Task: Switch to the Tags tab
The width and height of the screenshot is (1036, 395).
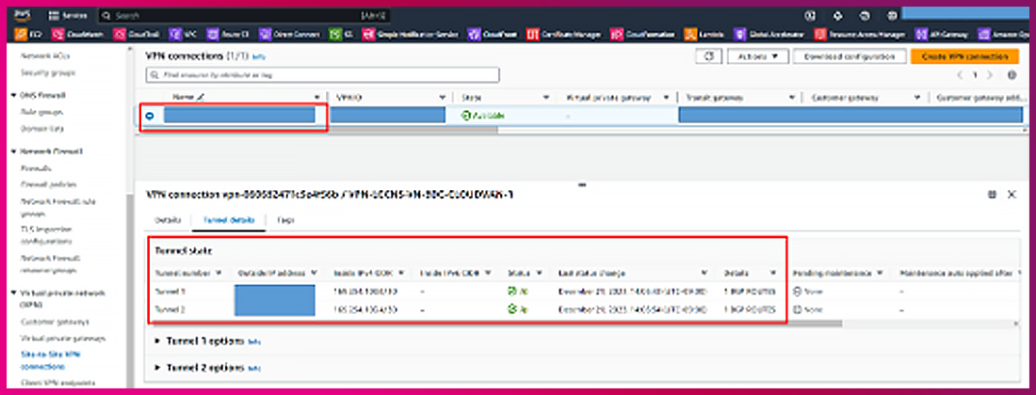Action: coord(284,219)
